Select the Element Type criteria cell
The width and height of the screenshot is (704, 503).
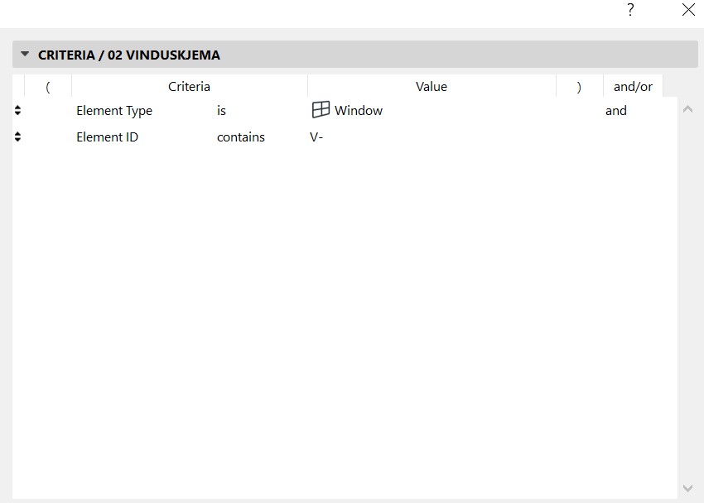114,111
